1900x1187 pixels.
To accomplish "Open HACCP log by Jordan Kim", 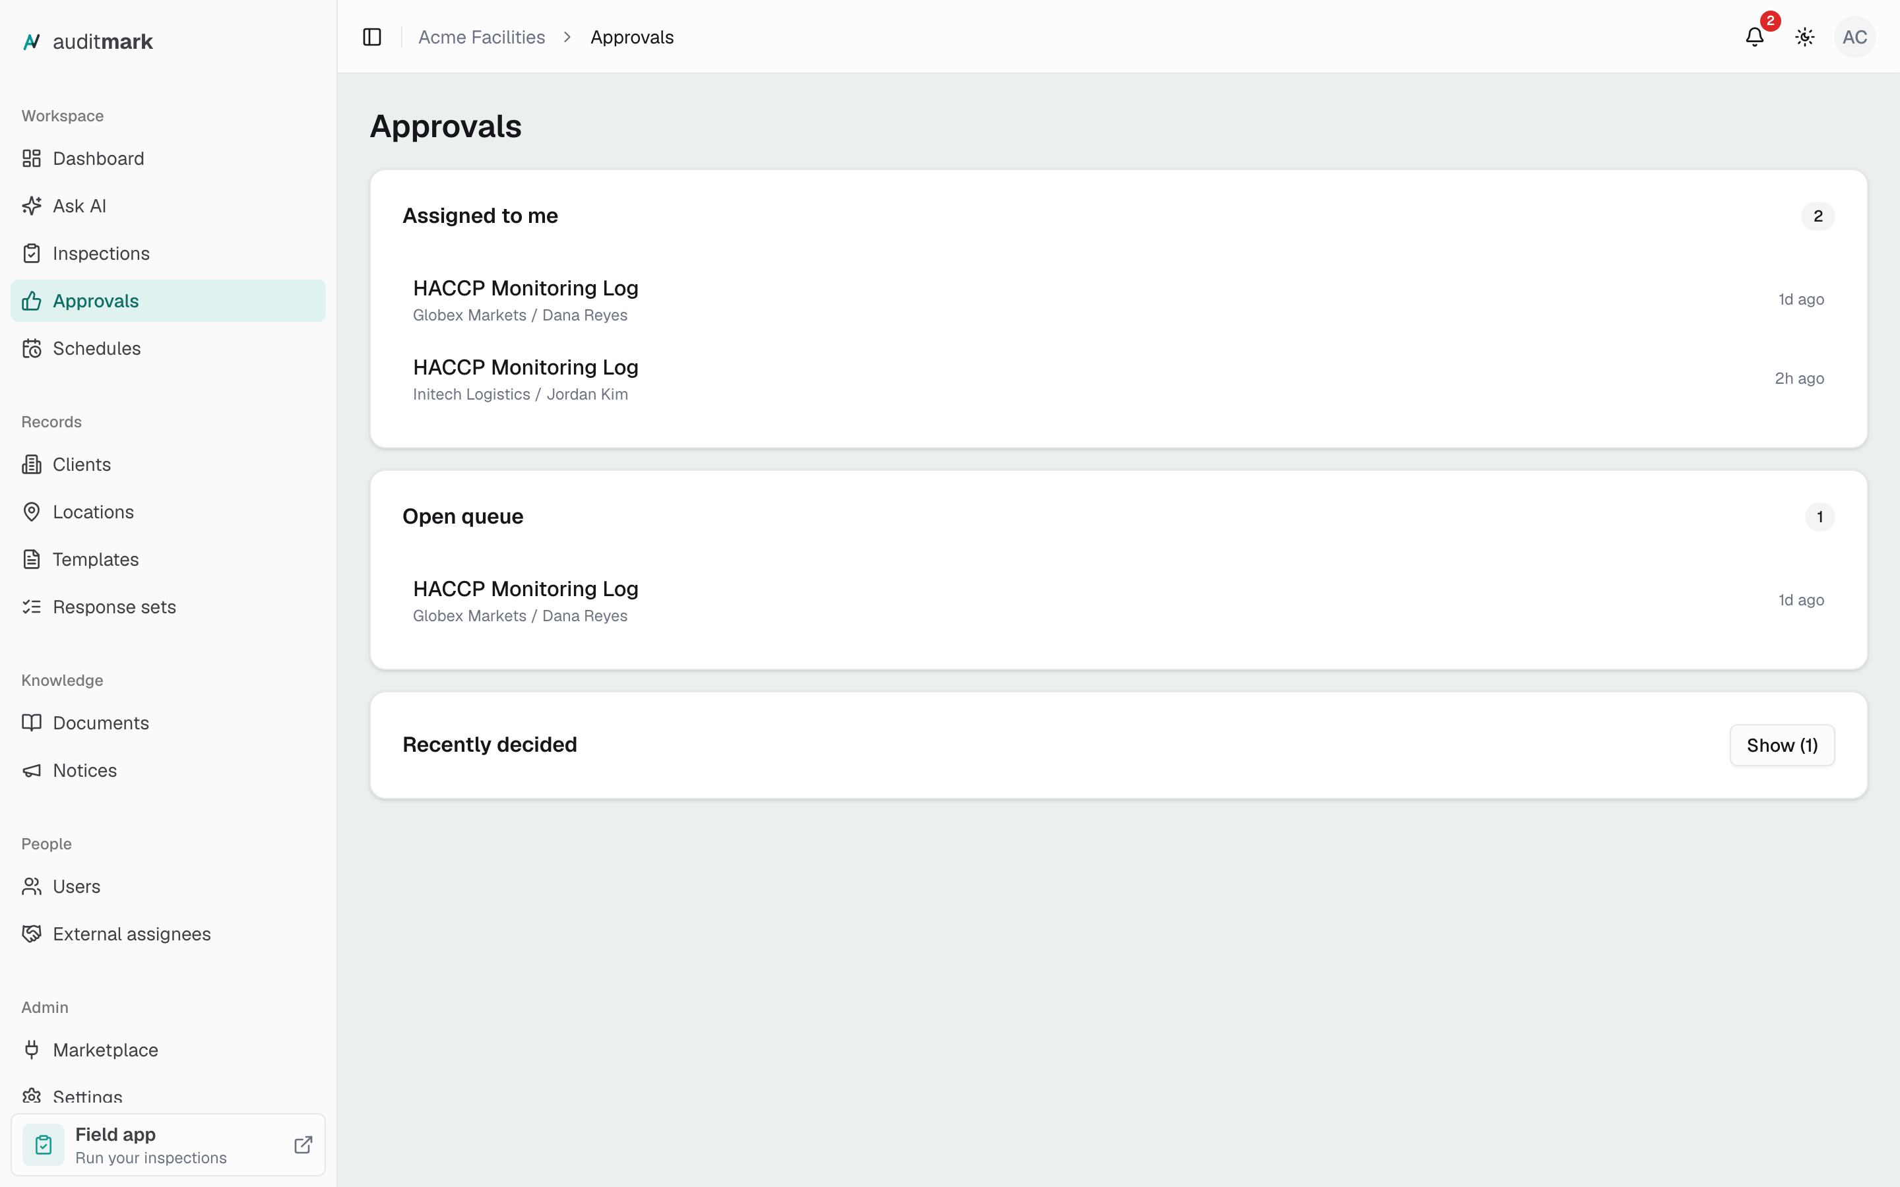I will pos(1118,379).
